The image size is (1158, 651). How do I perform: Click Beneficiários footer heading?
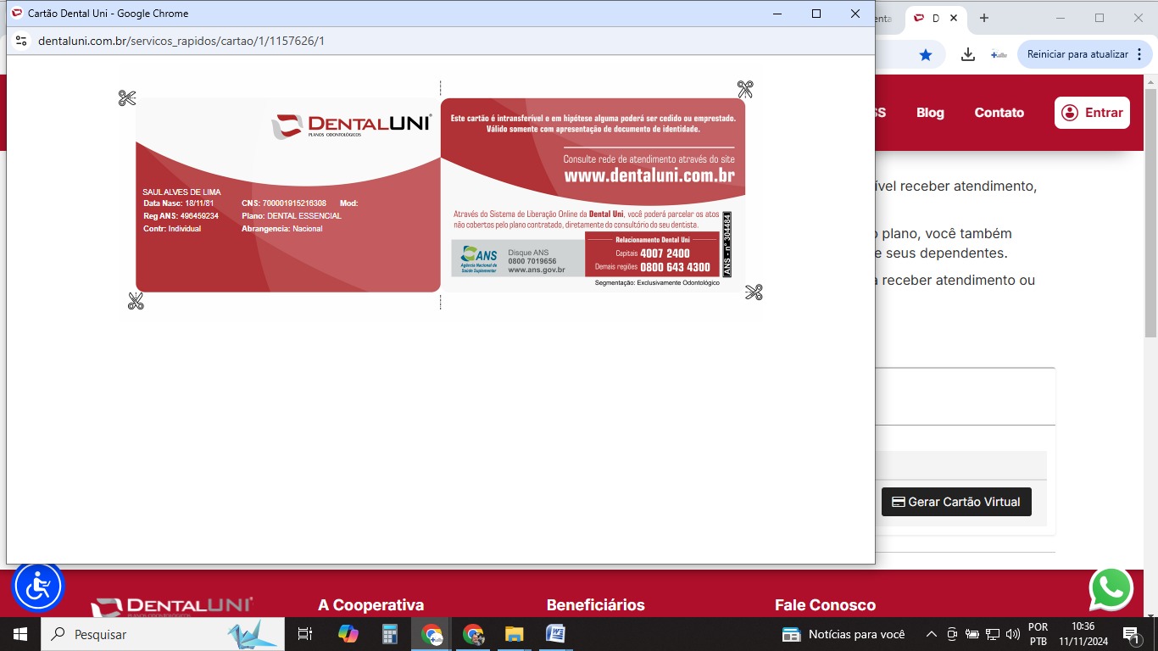pos(595,605)
